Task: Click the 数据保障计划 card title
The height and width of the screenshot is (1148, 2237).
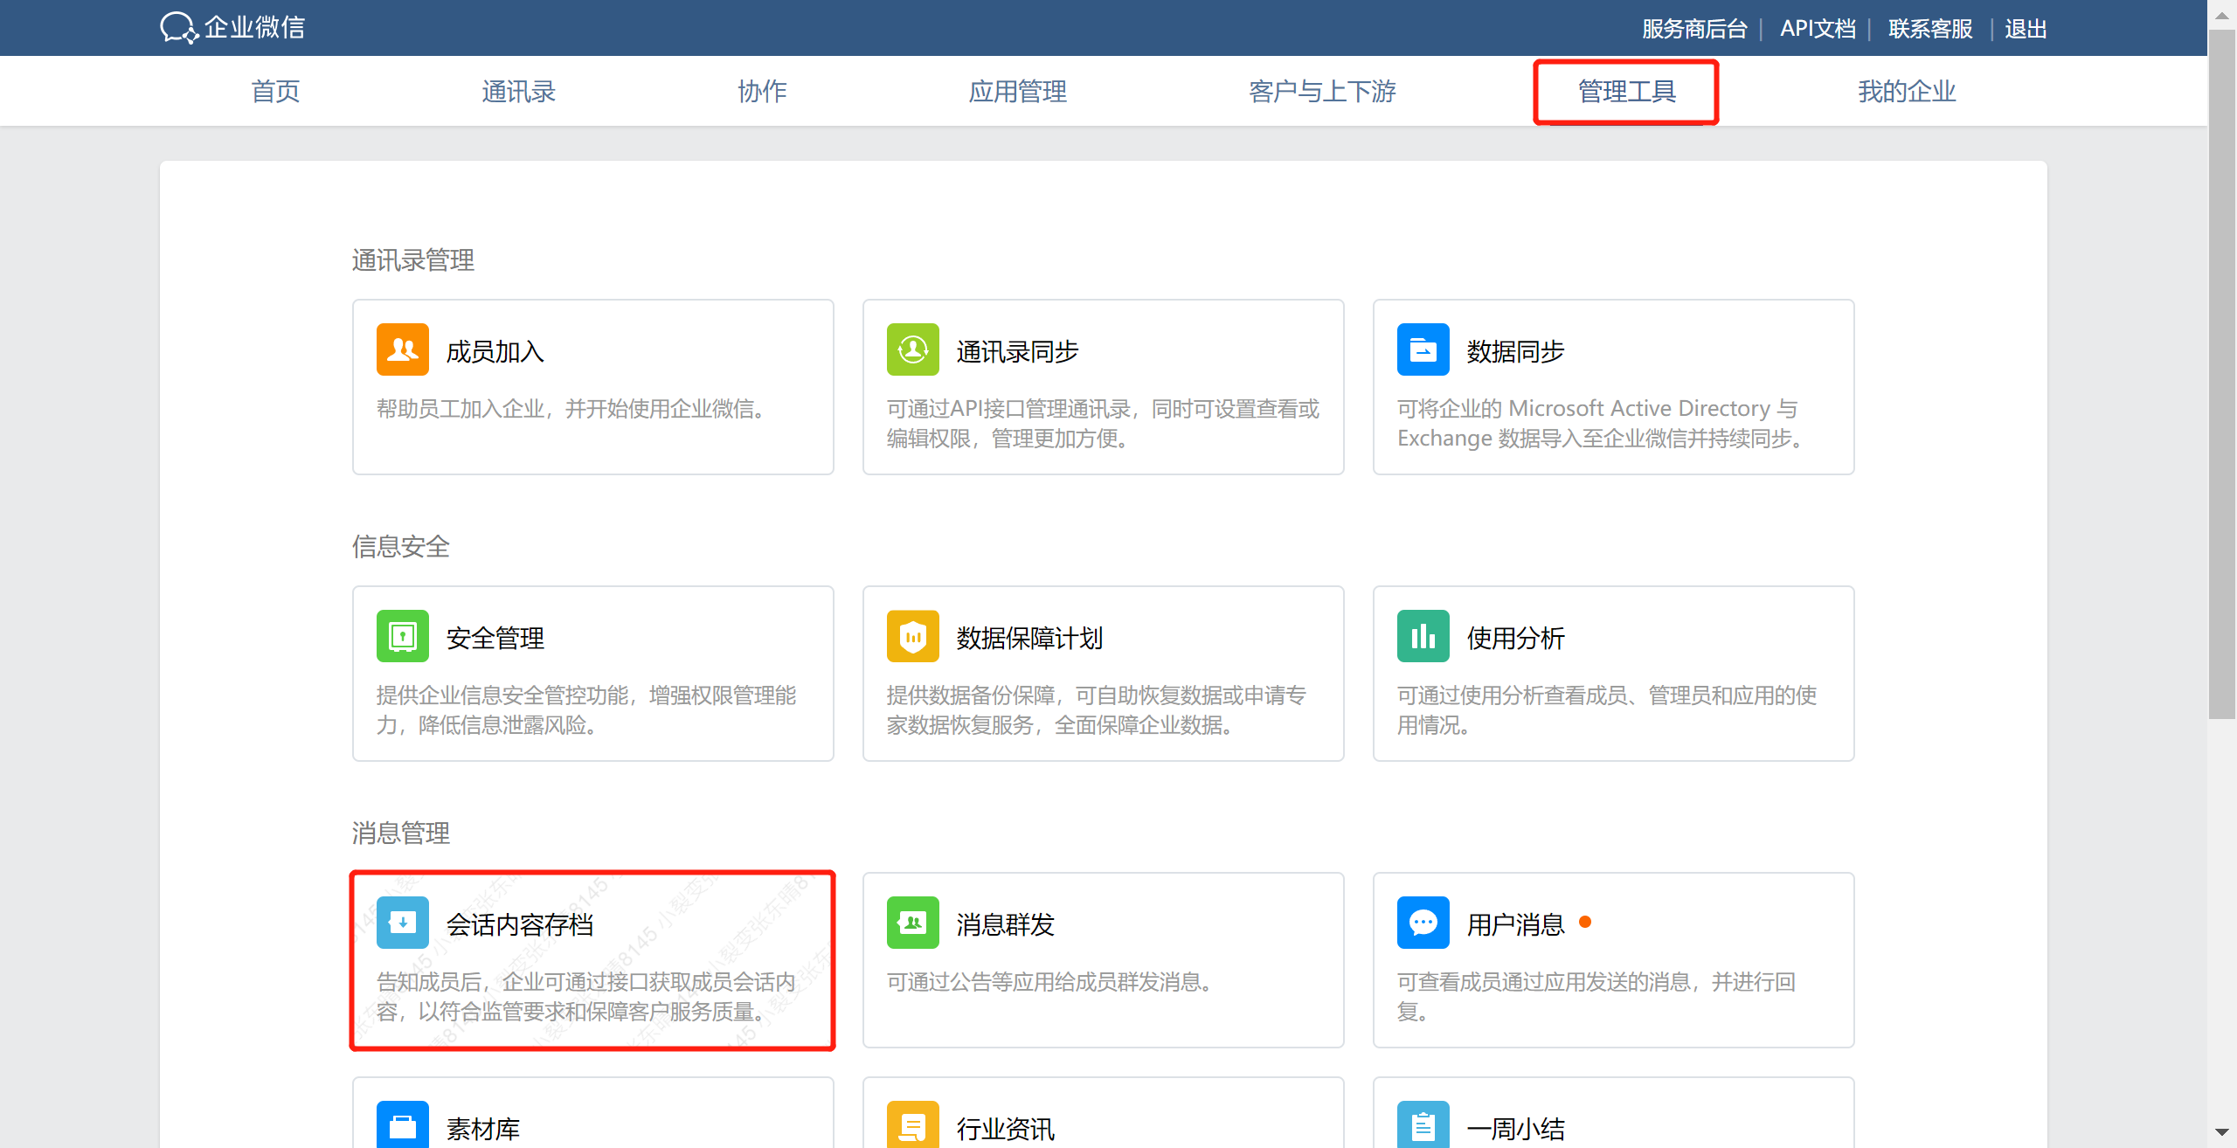Action: click(1030, 638)
